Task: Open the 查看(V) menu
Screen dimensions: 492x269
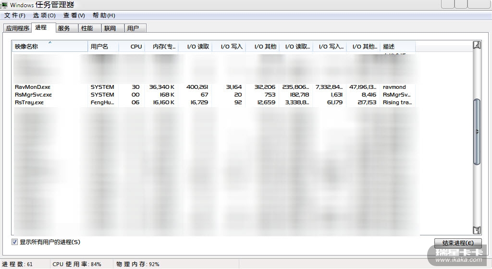Action: pos(74,15)
